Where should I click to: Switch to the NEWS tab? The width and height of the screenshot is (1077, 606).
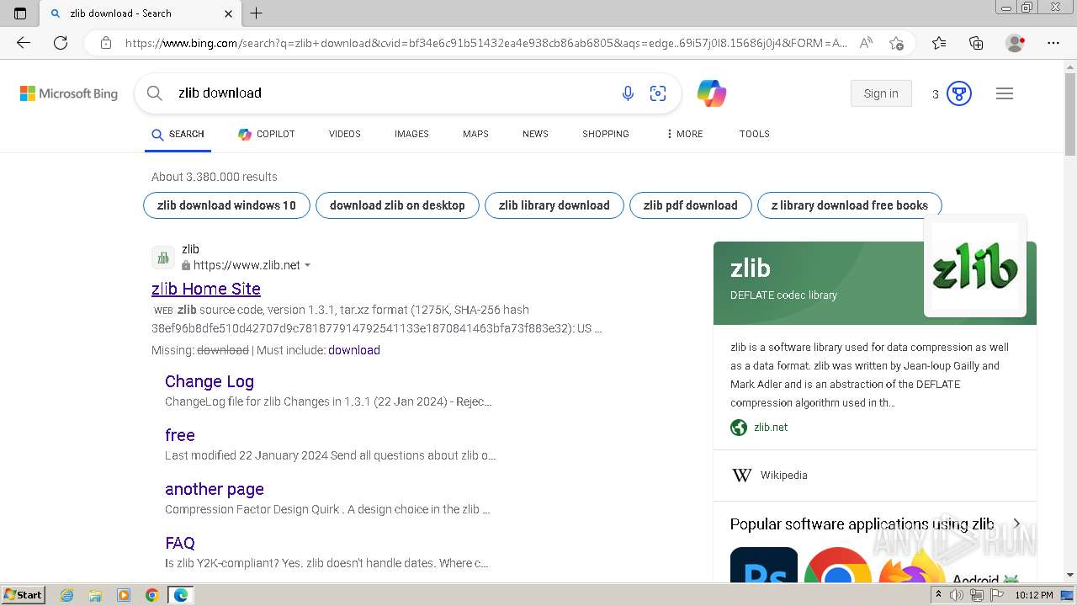coord(535,134)
